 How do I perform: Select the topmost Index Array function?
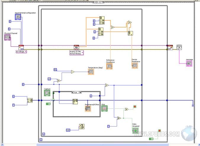point(102,20)
